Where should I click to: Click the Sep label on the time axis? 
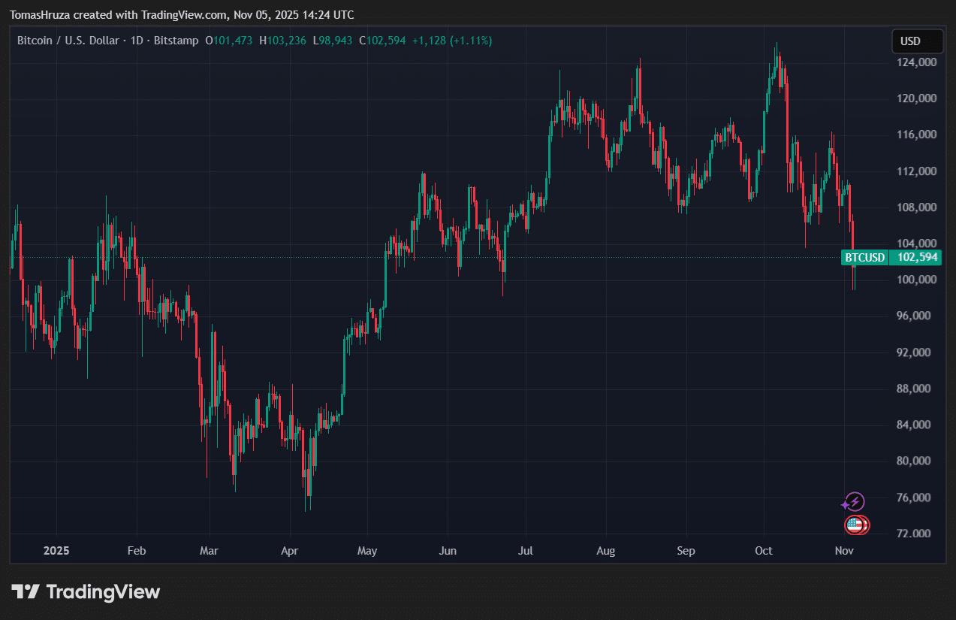pos(686,551)
